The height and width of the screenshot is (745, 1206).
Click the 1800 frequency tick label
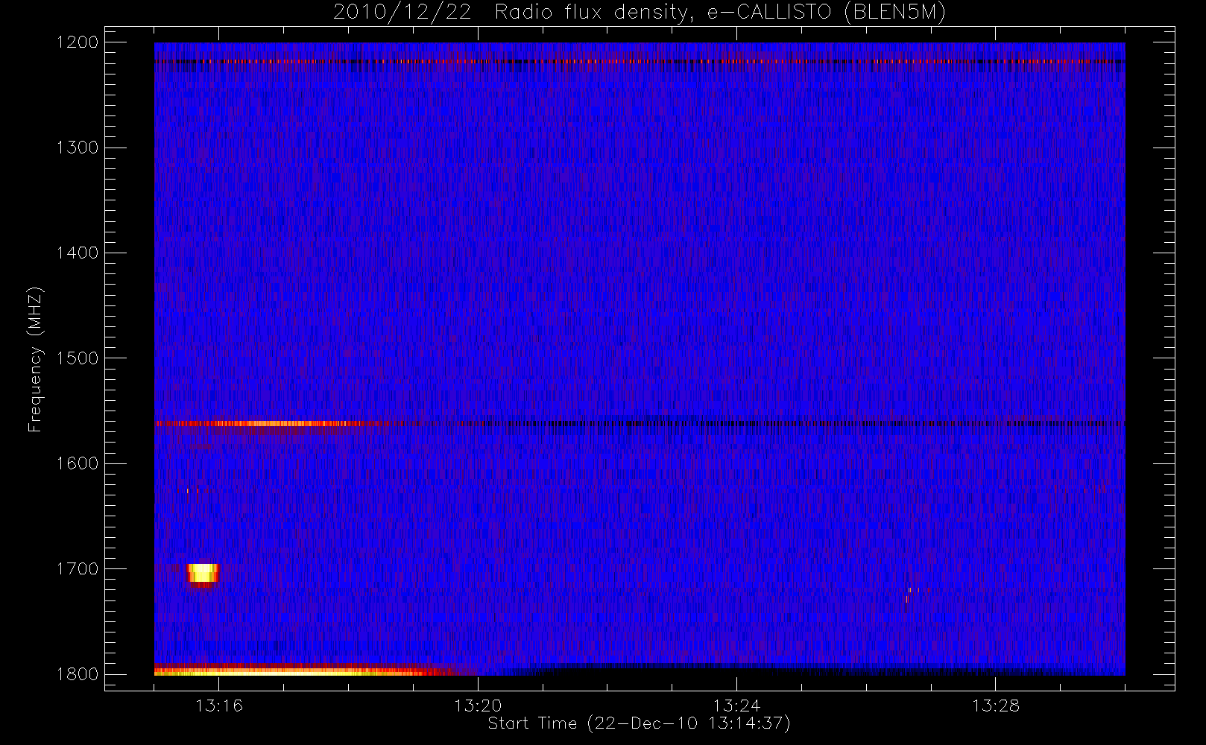tap(78, 674)
